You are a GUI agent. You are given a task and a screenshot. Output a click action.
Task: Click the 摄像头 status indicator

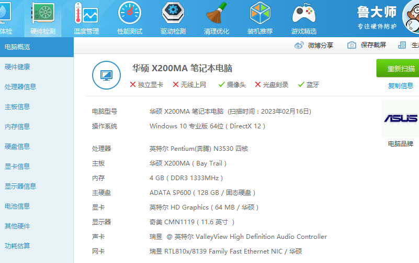[232, 85]
